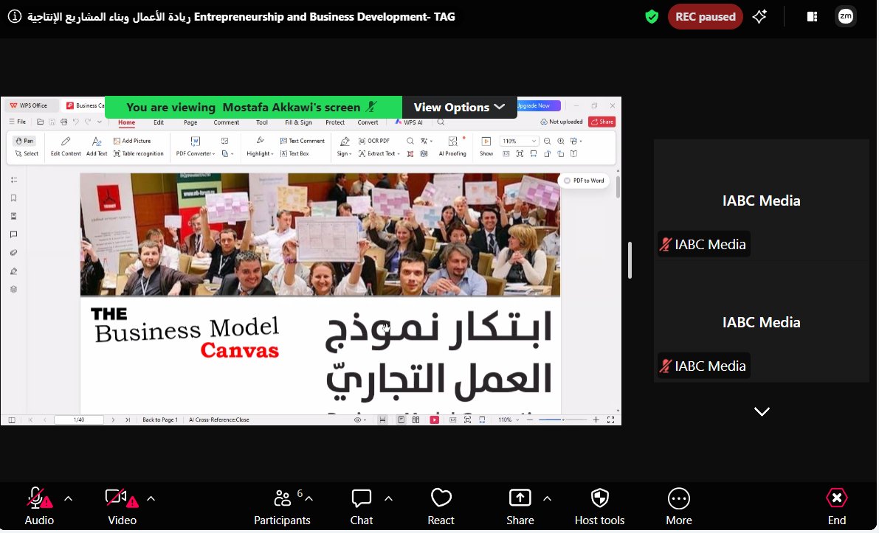The width and height of the screenshot is (879, 533).
Task: Click the zm profile avatar
Action: 845,17
